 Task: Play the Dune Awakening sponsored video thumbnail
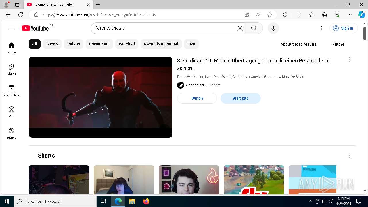(101, 97)
